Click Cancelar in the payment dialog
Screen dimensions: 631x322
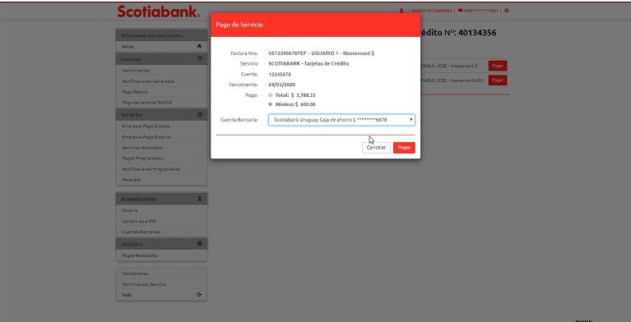click(376, 148)
